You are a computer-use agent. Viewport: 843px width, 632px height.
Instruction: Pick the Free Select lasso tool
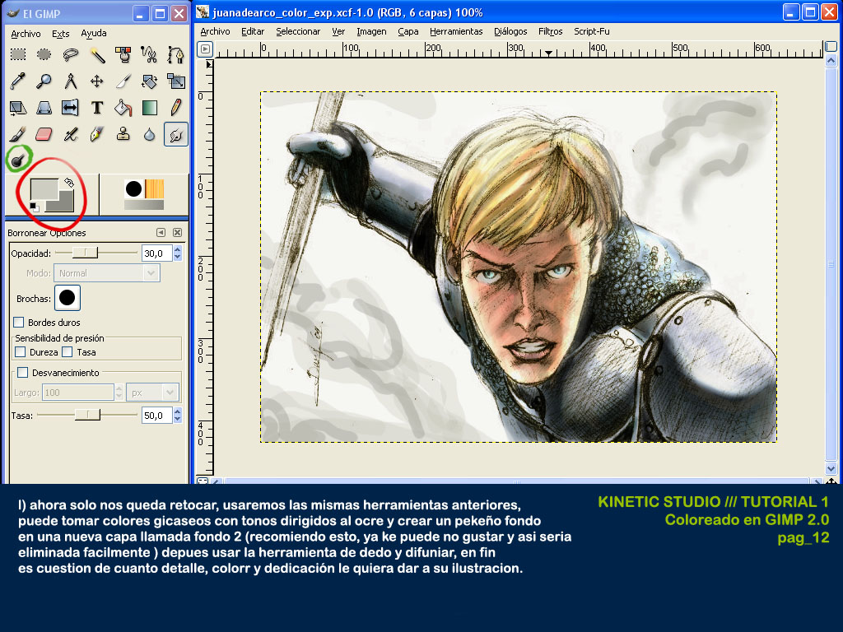(x=71, y=54)
